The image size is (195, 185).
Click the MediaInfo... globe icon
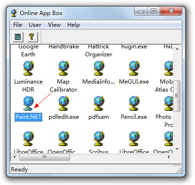(99, 68)
